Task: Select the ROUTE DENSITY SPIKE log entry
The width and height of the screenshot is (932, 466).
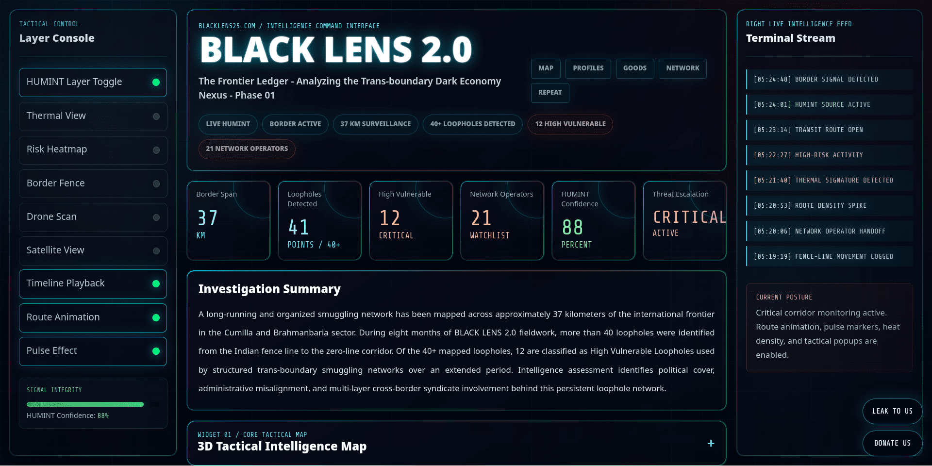Action: pos(830,206)
